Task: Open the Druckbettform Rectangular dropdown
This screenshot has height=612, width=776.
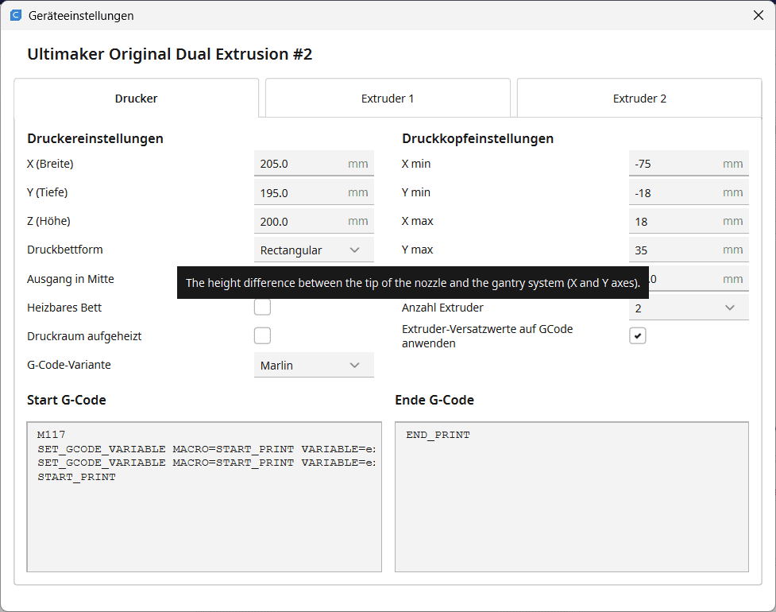Action: 314,250
